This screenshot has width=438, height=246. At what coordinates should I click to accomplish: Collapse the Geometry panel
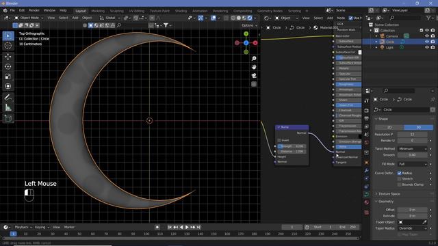pos(386,202)
